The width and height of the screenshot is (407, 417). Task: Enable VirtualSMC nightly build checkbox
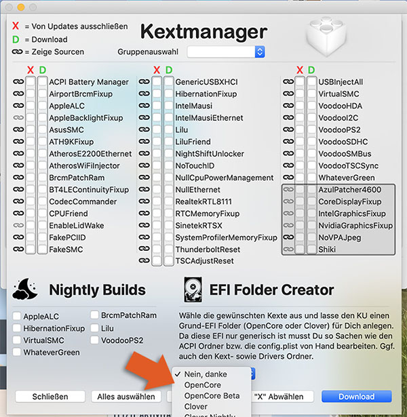(17, 340)
